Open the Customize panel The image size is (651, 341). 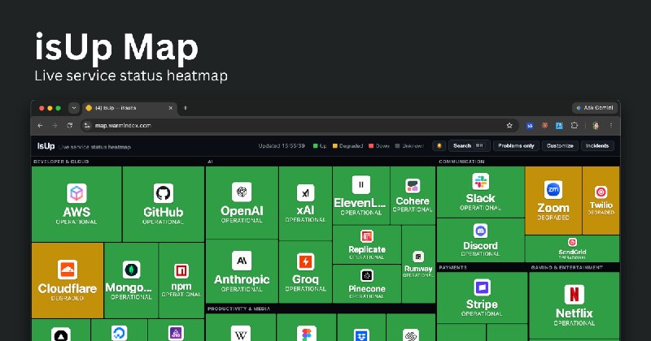(x=560, y=146)
